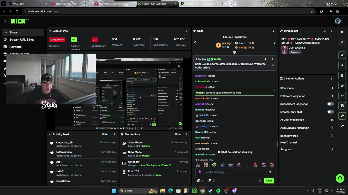Collapse the top gifters banner arrow
This screenshot has height=195, width=348.
pos(235,53)
